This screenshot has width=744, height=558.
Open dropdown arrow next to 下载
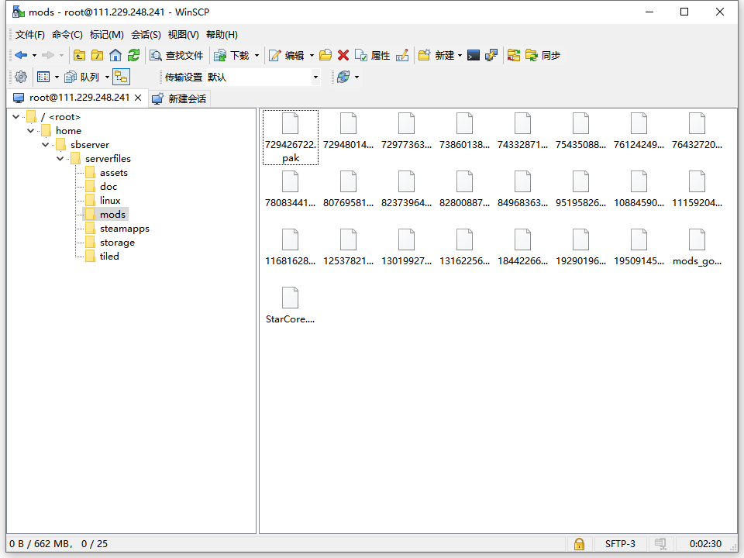click(x=257, y=56)
